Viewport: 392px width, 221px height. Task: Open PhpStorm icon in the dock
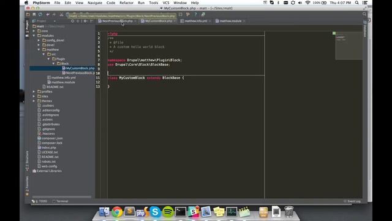click(142, 212)
